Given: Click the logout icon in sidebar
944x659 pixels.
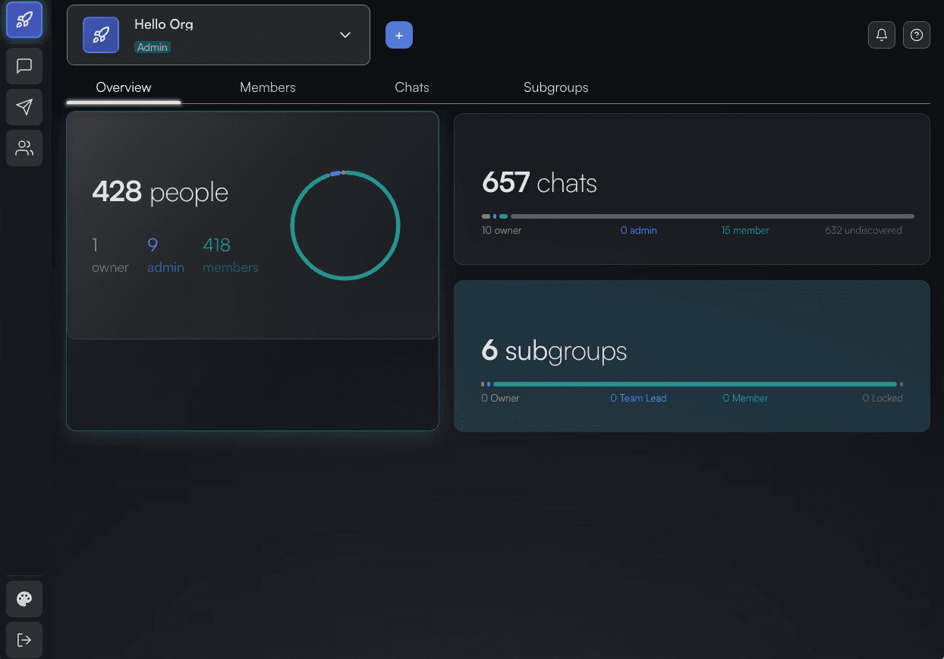Looking at the screenshot, I should [x=24, y=640].
